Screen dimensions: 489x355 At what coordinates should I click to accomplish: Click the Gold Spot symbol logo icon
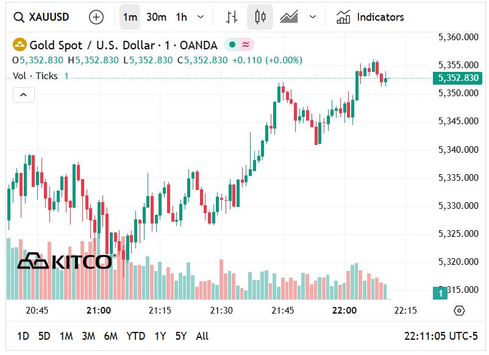click(20, 45)
